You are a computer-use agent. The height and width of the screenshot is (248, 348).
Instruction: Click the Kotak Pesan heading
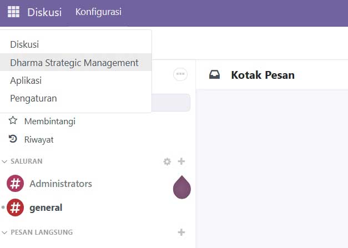tap(263, 75)
